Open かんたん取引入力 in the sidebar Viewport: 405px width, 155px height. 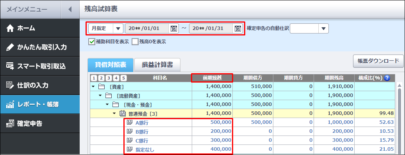[x=40, y=48]
